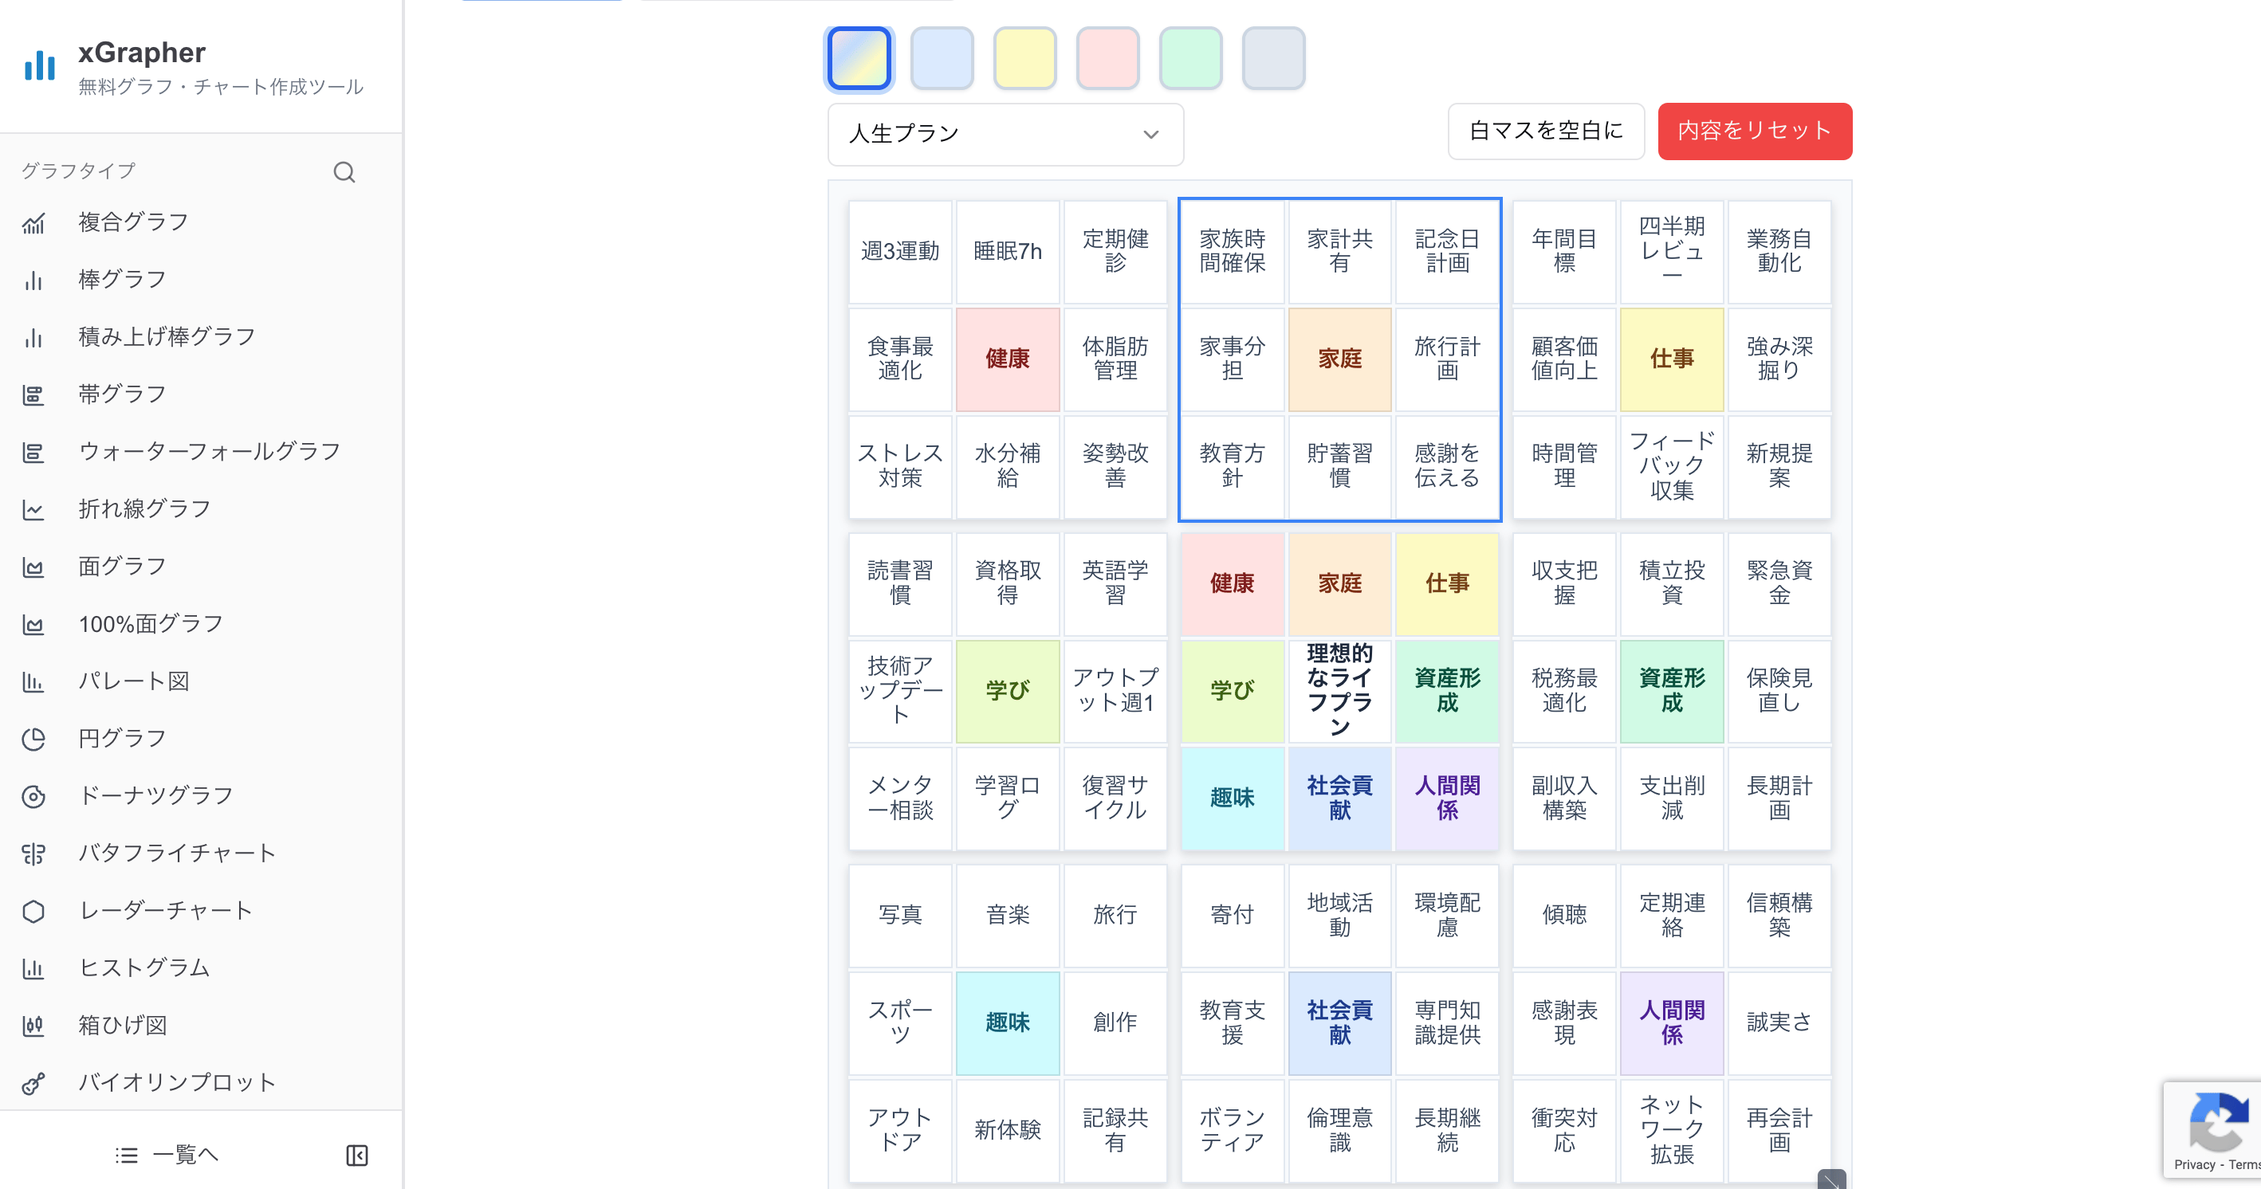Collapse the sidebar with panel icon
2261x1189 pixels.
[x=356, y=1155]
